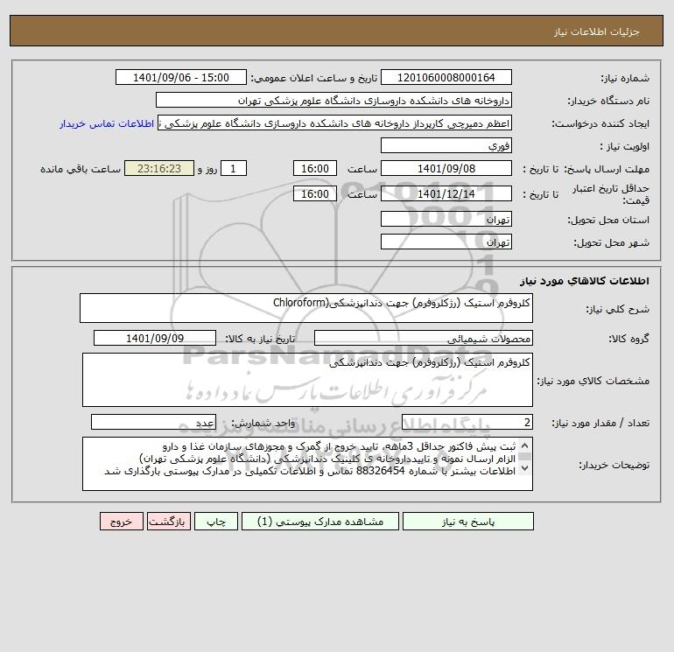Click the price validity date 1401/12/14
674x652 pixels.
(x=446, y=193)
